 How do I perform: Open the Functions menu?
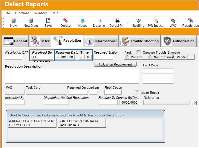click(x=22, y=13)
